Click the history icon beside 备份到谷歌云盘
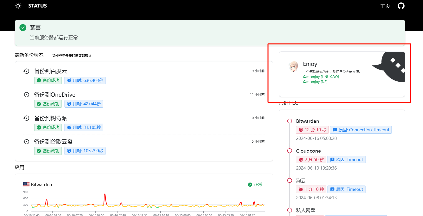Screen dimensions: 423x216 pyautogui.click(x=26, y=142)
